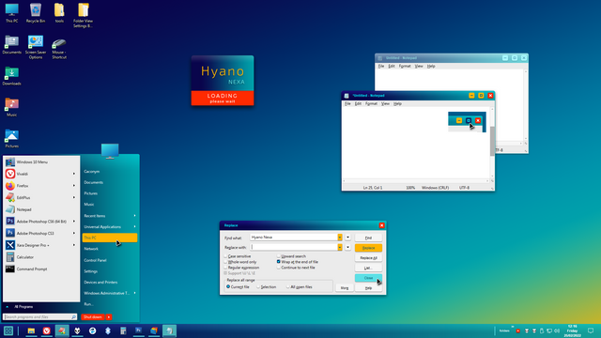Open the tools folder on desktop

(x=59, y=12)
